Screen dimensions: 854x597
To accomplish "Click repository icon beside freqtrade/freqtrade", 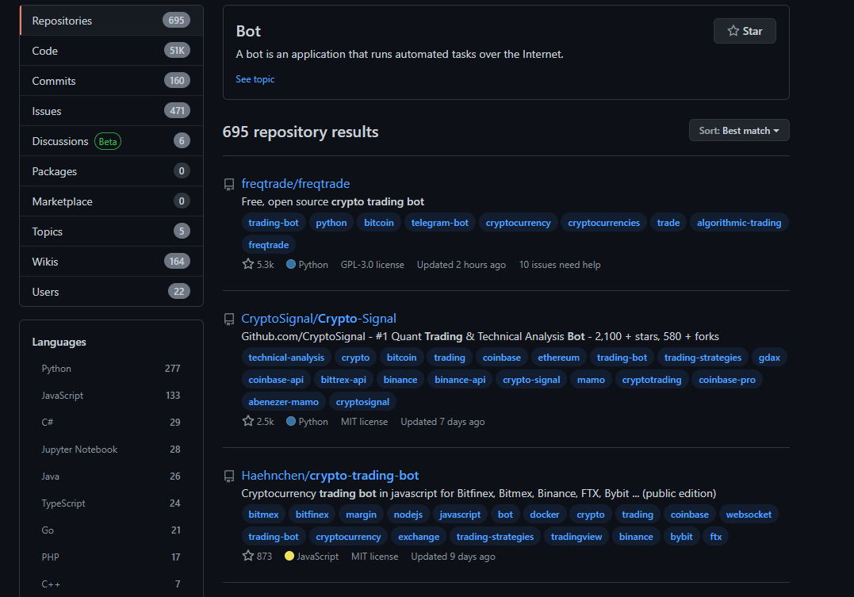I will click(x=229, y=185).
